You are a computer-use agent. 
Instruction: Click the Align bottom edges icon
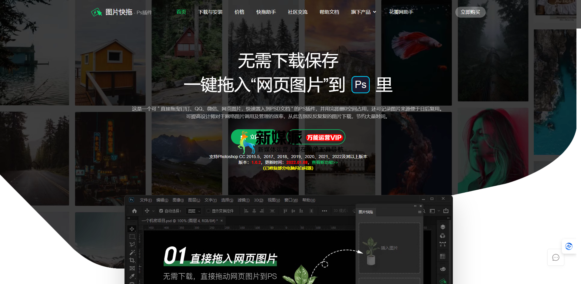(x=301, y=211)
